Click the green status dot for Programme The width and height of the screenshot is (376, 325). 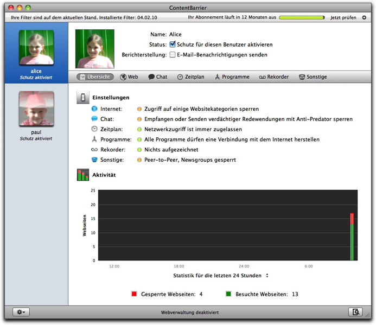[139, 139]
